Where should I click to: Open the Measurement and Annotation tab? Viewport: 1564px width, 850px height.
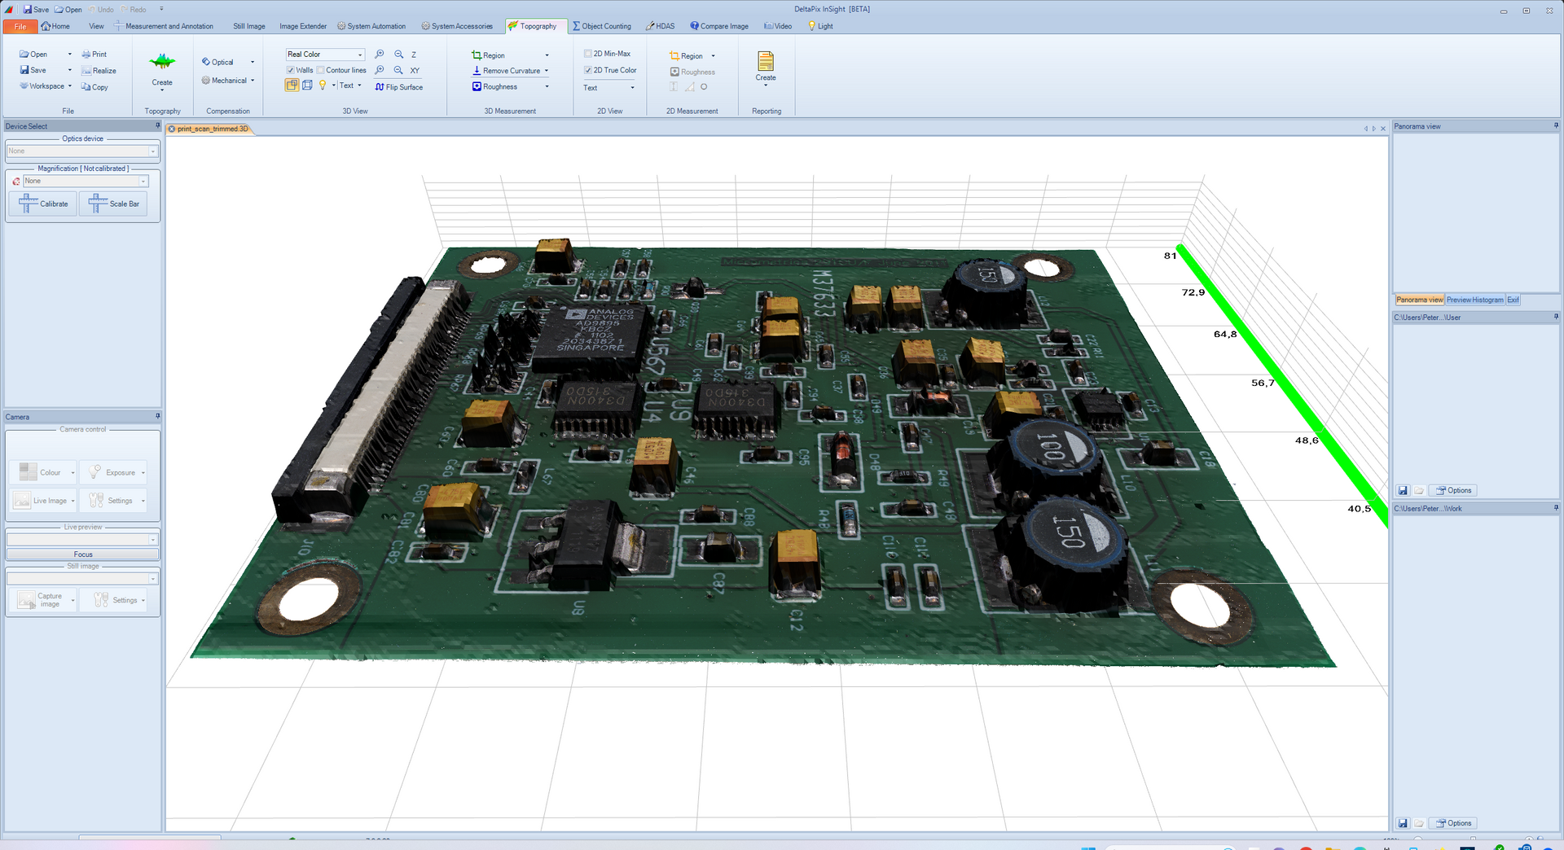tap(169, 26)
